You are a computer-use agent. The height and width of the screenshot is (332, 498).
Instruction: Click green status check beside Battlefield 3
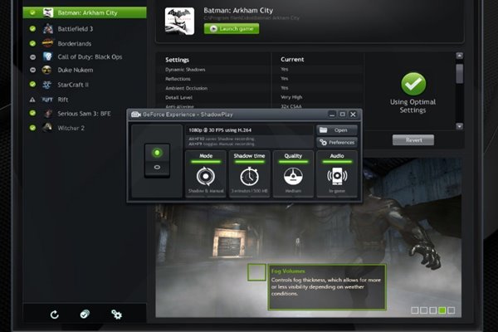[x=32, y=28]
